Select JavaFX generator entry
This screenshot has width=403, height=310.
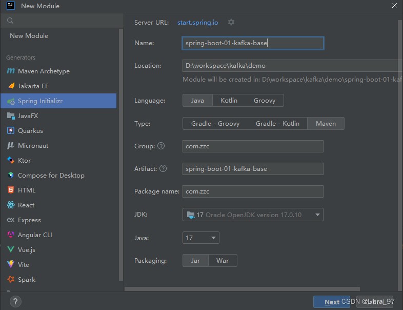click(58, 116)
